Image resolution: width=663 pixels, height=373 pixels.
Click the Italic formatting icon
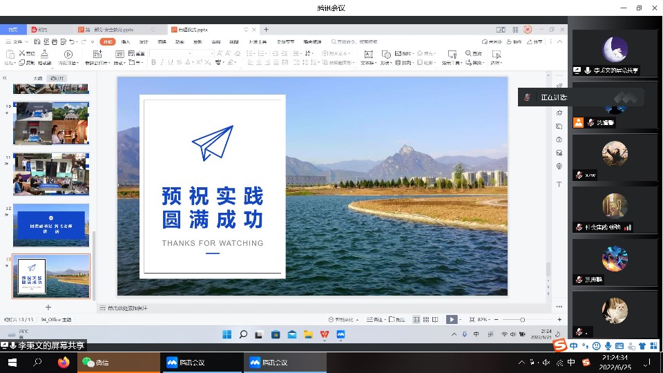(x=162, y=62)
